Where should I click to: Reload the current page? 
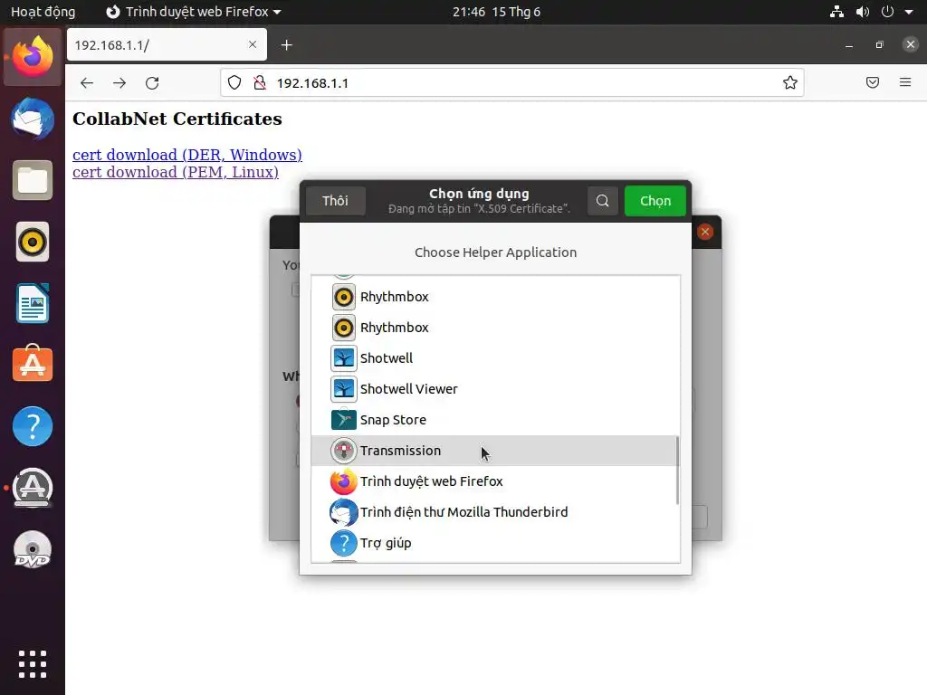click(152, 82)
